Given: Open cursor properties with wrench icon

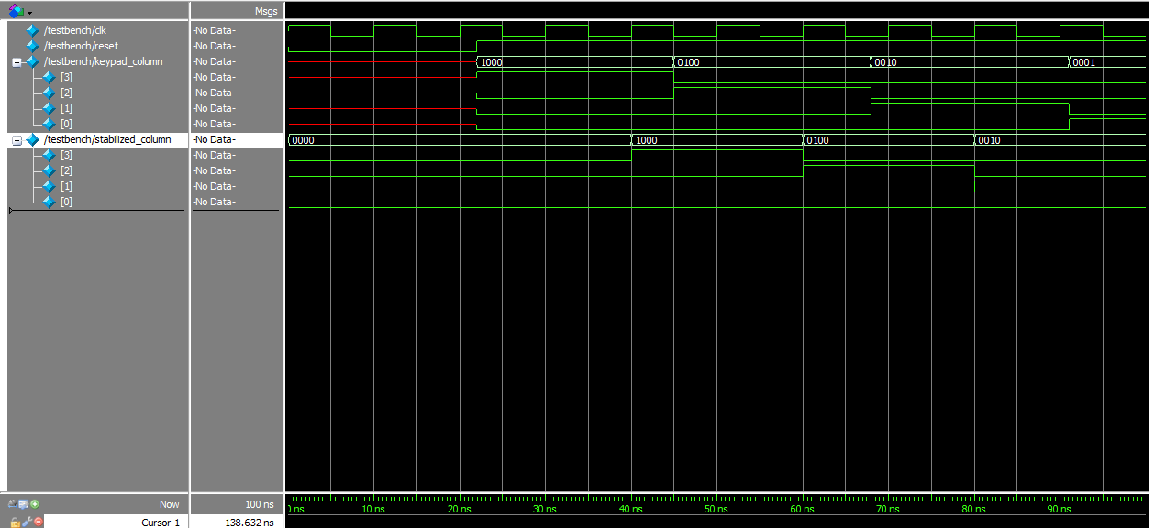Looking at the screenshot, I should (27, 522).
